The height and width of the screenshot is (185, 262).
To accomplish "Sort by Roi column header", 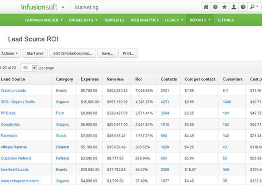I will 139,79.
